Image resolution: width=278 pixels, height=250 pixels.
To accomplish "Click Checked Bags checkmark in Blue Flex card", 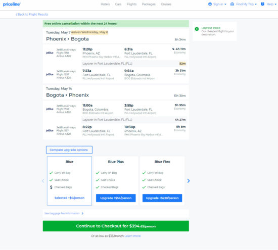I will (144, 187).
